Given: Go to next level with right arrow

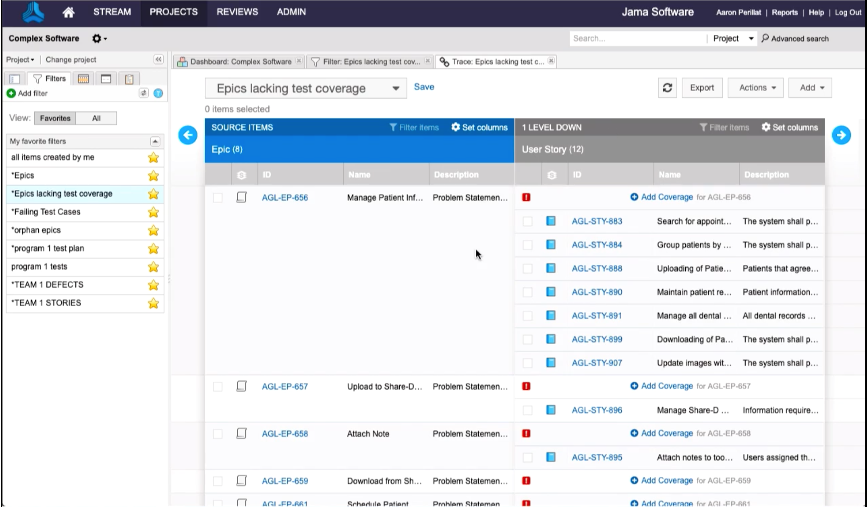Looking at the screenshot, I should point(841,135).
